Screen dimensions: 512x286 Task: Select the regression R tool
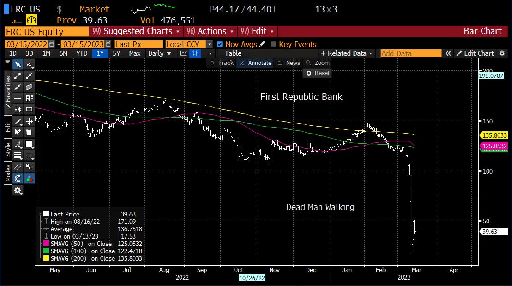click(30, 98)
